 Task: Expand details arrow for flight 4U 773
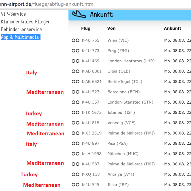coord(83,51)
